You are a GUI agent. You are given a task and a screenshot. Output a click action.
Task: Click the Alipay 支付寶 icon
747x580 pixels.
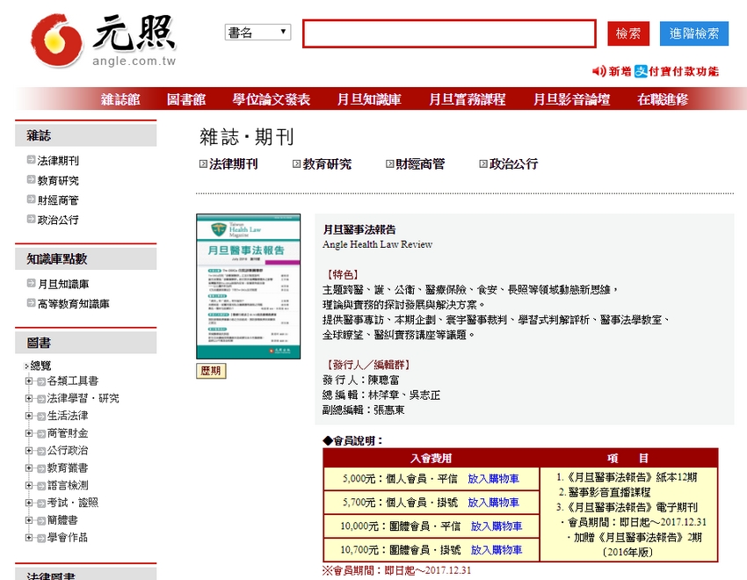[641, 71]
